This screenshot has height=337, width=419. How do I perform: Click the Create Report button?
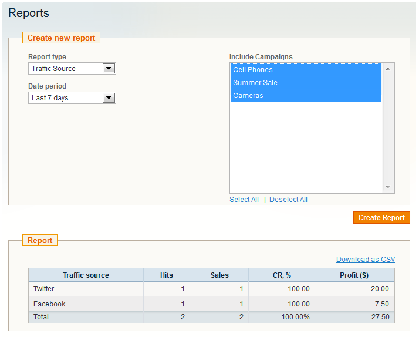[x=381, y=218]
